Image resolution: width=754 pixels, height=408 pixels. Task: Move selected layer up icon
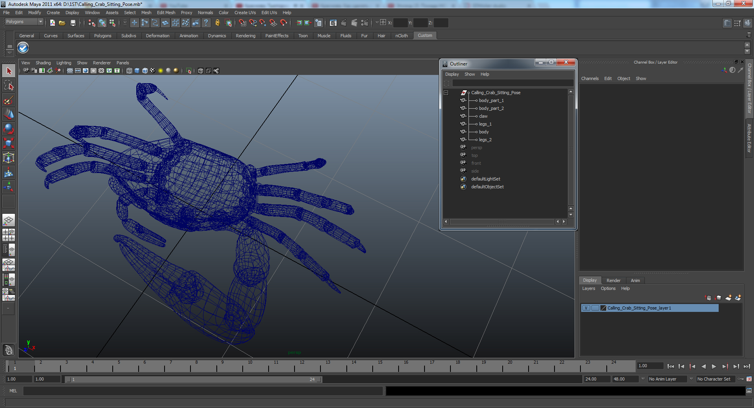pos(708,298)
